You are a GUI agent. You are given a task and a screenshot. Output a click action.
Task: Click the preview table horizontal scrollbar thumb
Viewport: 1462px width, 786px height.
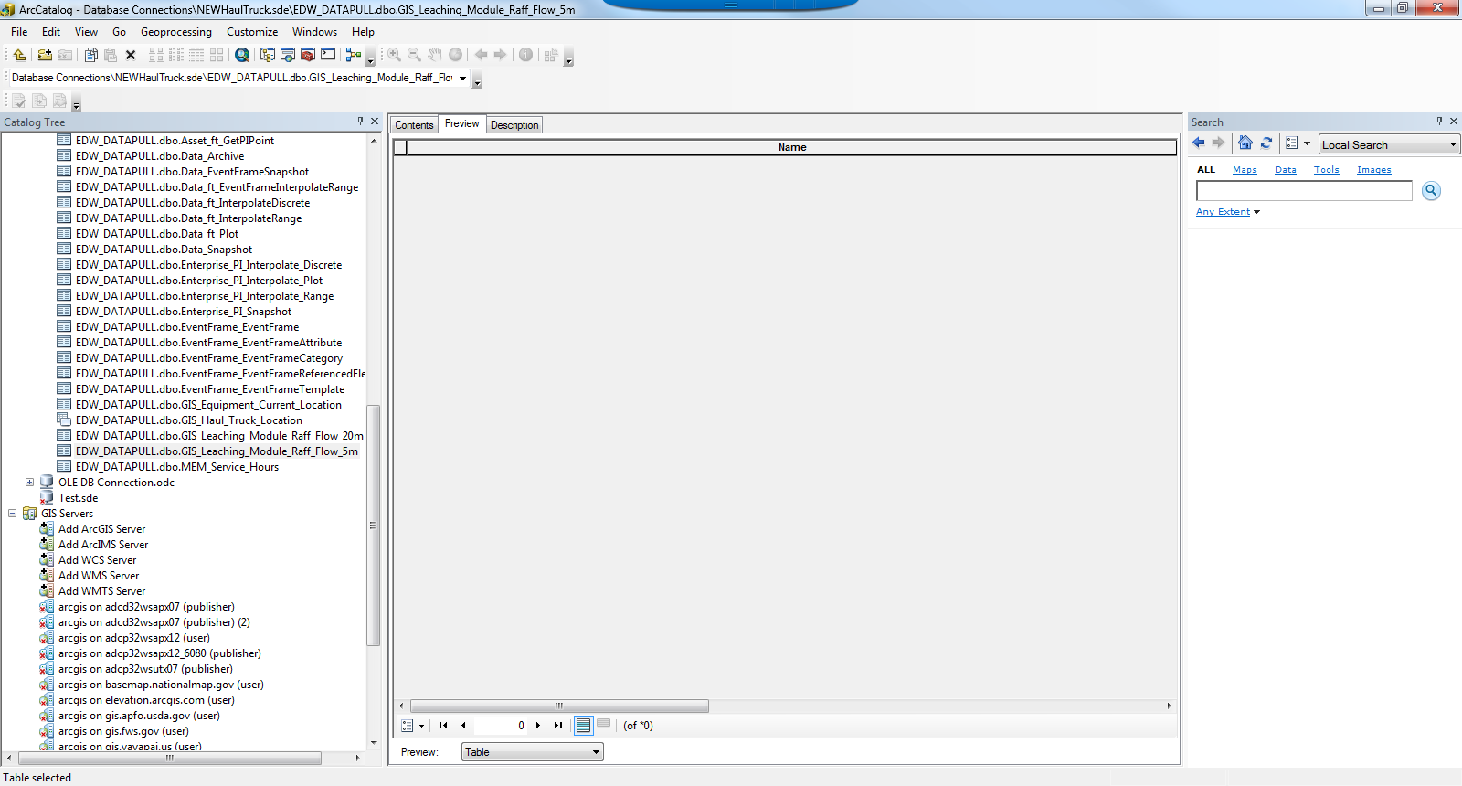point(559,706)
